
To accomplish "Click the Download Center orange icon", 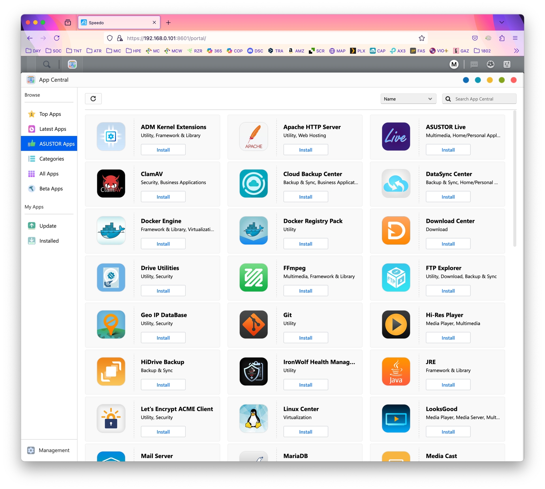I will pyautogui.click(x=396, y=231).
